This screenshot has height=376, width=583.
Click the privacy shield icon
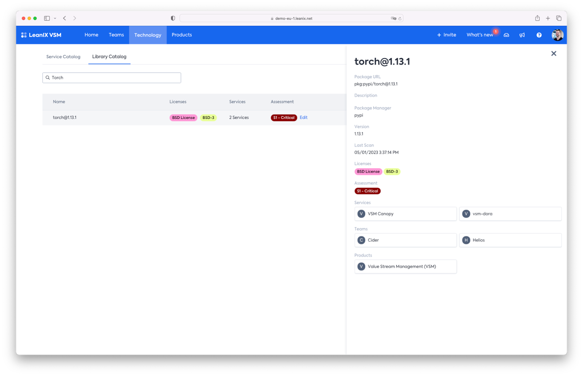(173, 18)
